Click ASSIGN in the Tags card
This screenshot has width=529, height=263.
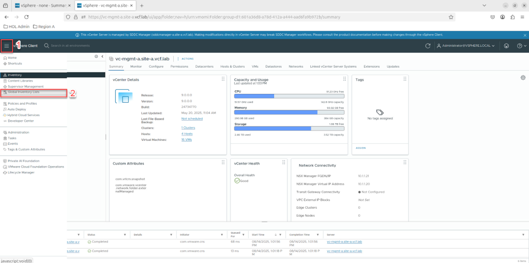pyautogui.click(x=360, y=148)
